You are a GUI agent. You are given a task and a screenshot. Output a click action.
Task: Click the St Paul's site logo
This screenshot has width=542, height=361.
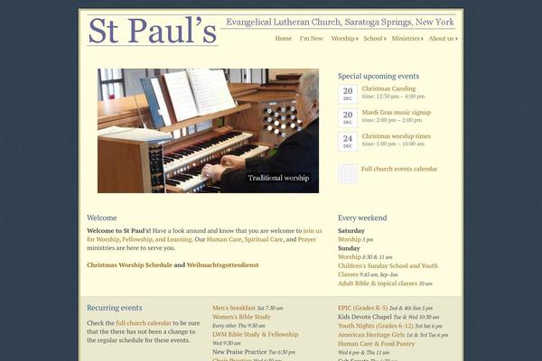(153, 31)
